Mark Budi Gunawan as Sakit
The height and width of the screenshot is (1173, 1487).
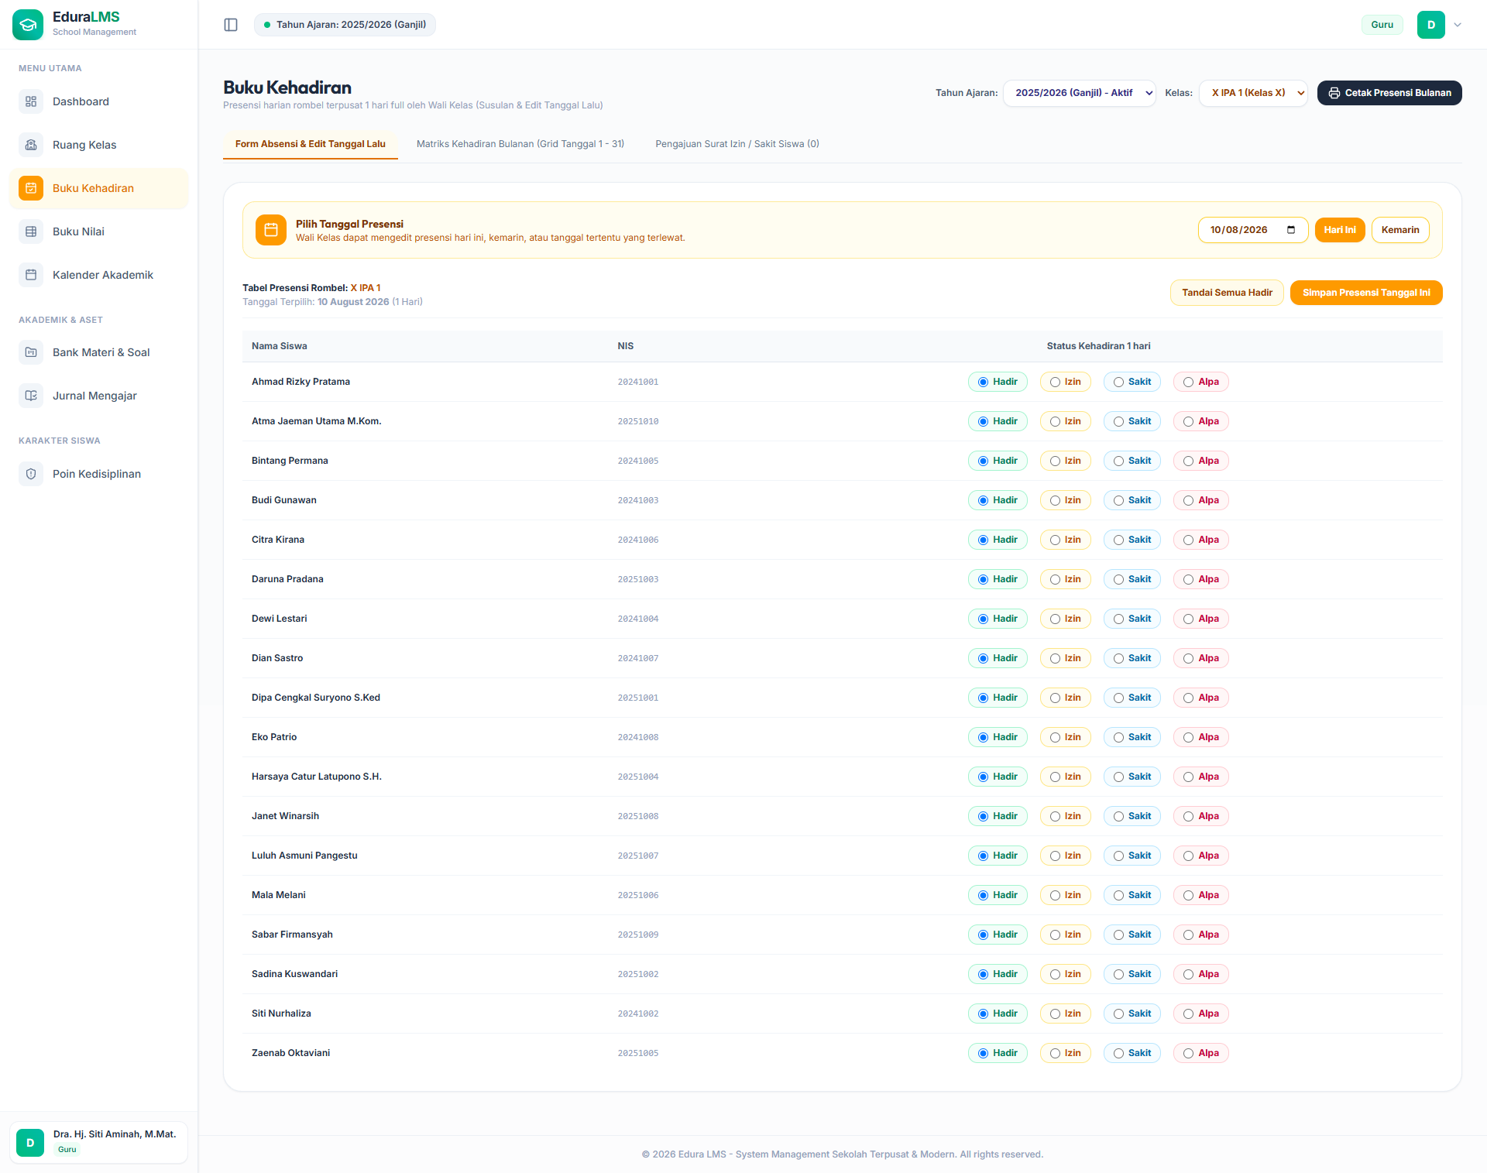point(1132,500)
